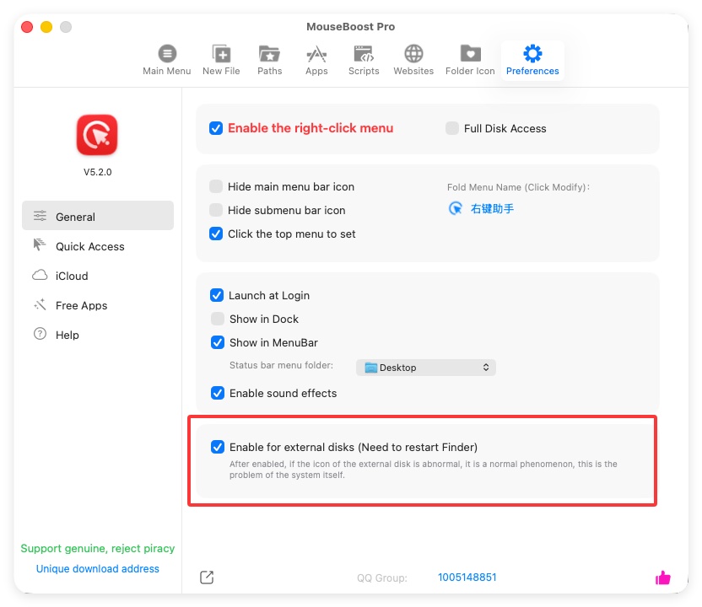
Task: Enable Show in Dock checkbox
Action: 218,319
